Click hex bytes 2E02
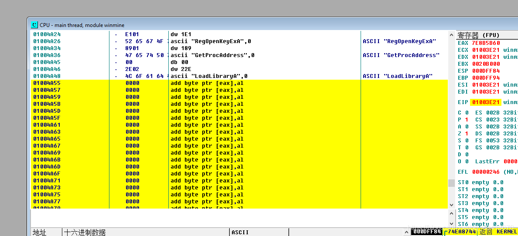This screenshot has width=518, height=236. [132, 69]
